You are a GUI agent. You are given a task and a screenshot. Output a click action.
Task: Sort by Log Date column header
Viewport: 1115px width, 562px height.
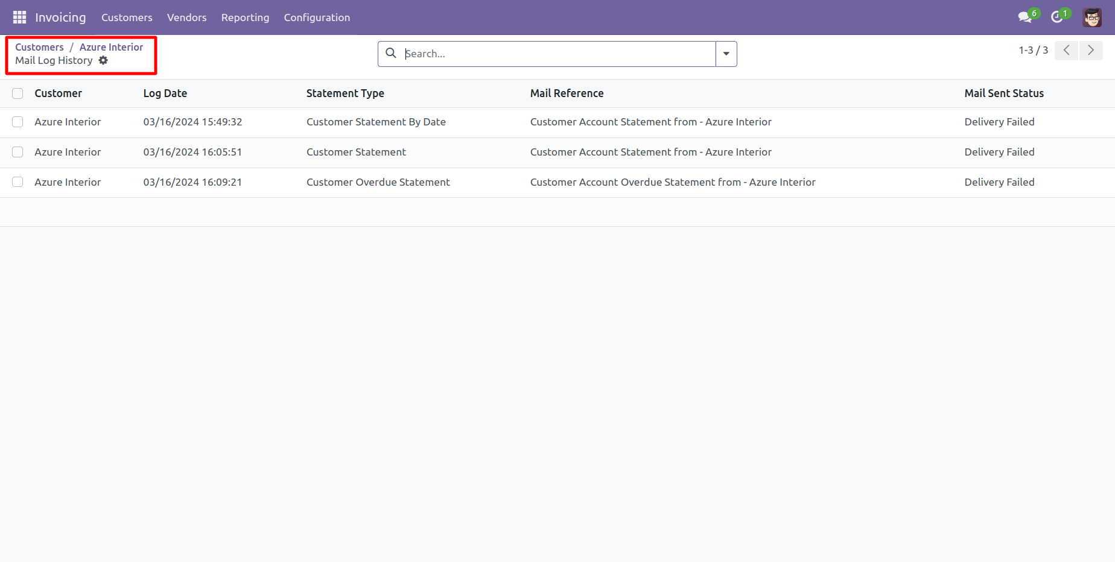tap(165, 93)
